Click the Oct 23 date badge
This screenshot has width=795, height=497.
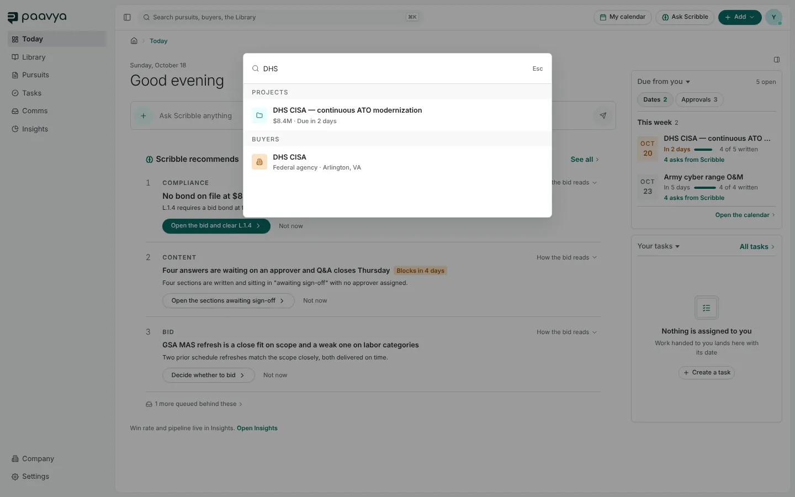pyautogui.click(x=648, y=187)
